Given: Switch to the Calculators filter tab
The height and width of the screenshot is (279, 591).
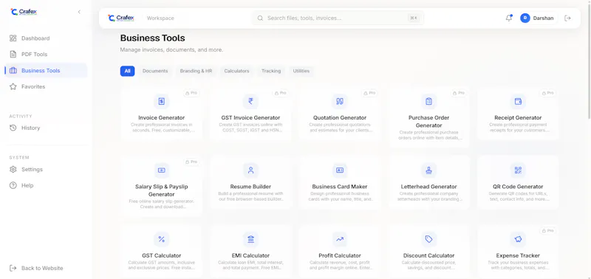Looking at the screenshot, I should [x=236, y=71].
